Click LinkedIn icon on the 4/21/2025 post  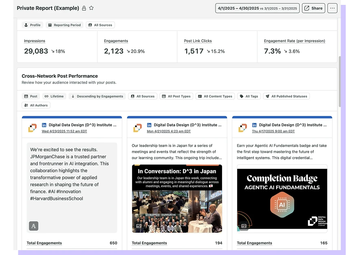[x=149, y=125]
